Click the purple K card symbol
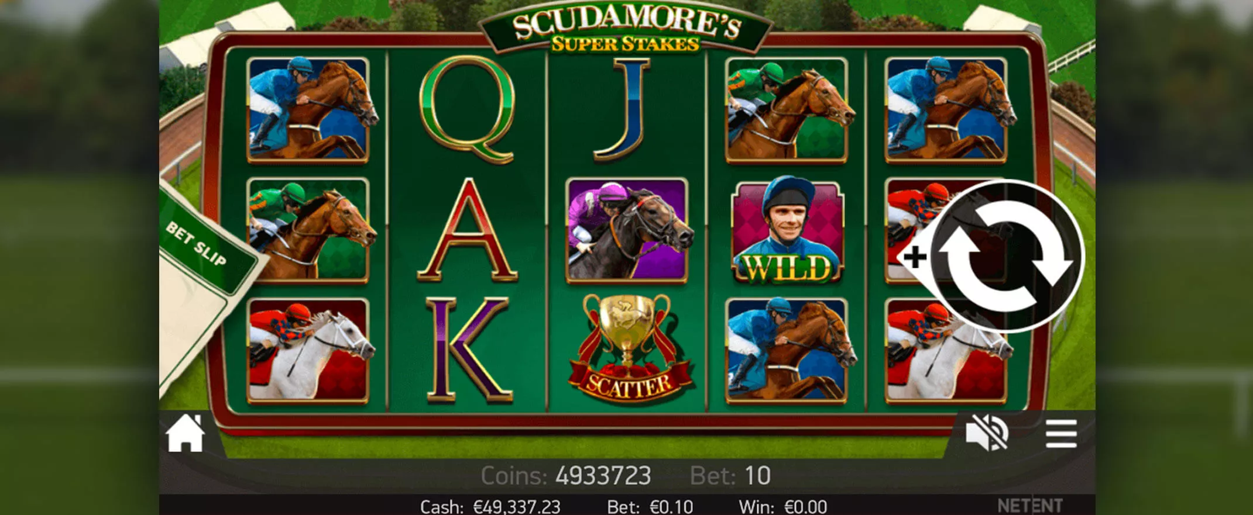1253x515 pixels. coord(468,350)
